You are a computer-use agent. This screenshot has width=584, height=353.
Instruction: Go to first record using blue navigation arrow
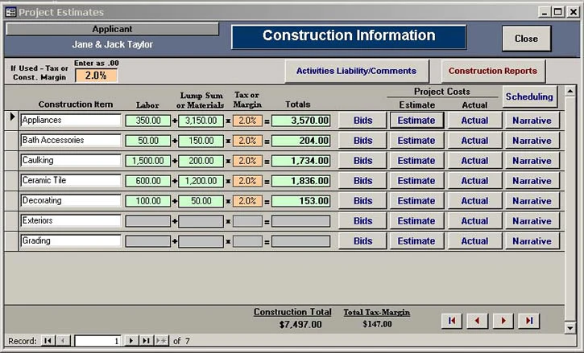click(x=452, y=321)
